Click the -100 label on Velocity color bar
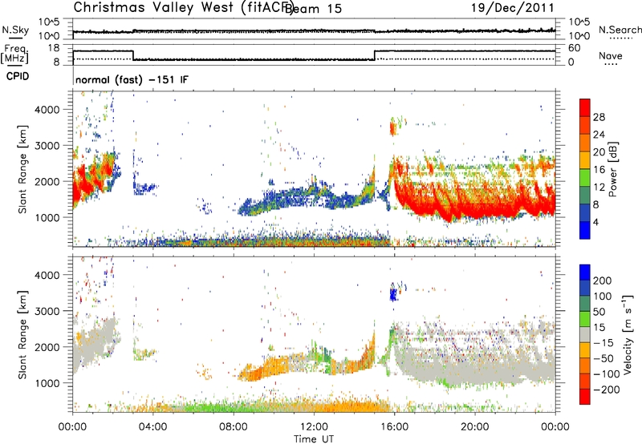This screenshot has width=642, height=444. tap(607, 374)
